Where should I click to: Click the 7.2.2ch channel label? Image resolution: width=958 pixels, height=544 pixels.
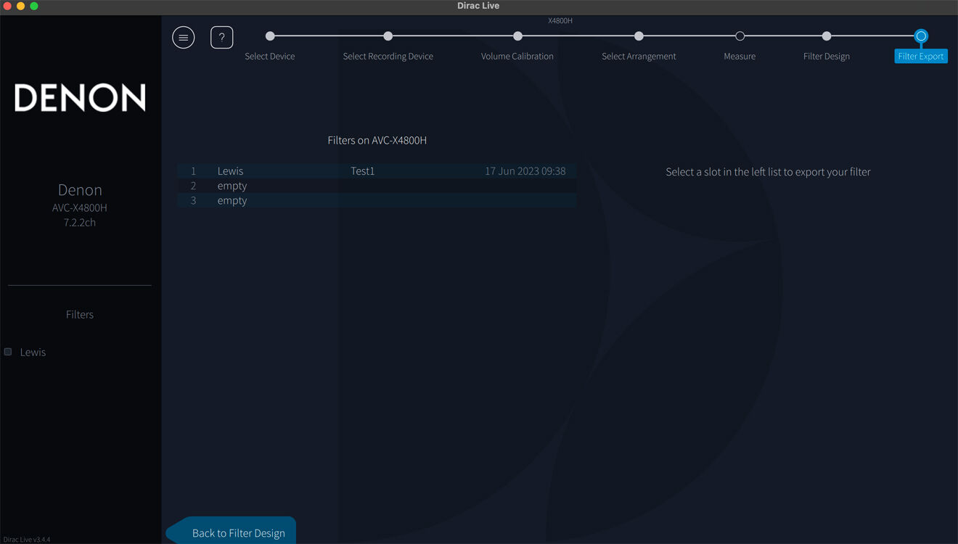[80, 223]
